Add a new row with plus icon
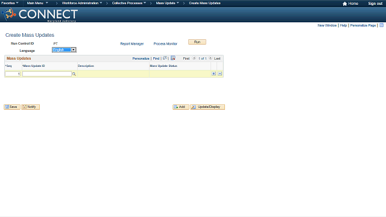Screen dimensions: 386x217 [214, 74]
